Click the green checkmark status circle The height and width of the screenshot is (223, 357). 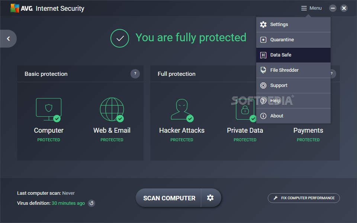tap(120, 38)
